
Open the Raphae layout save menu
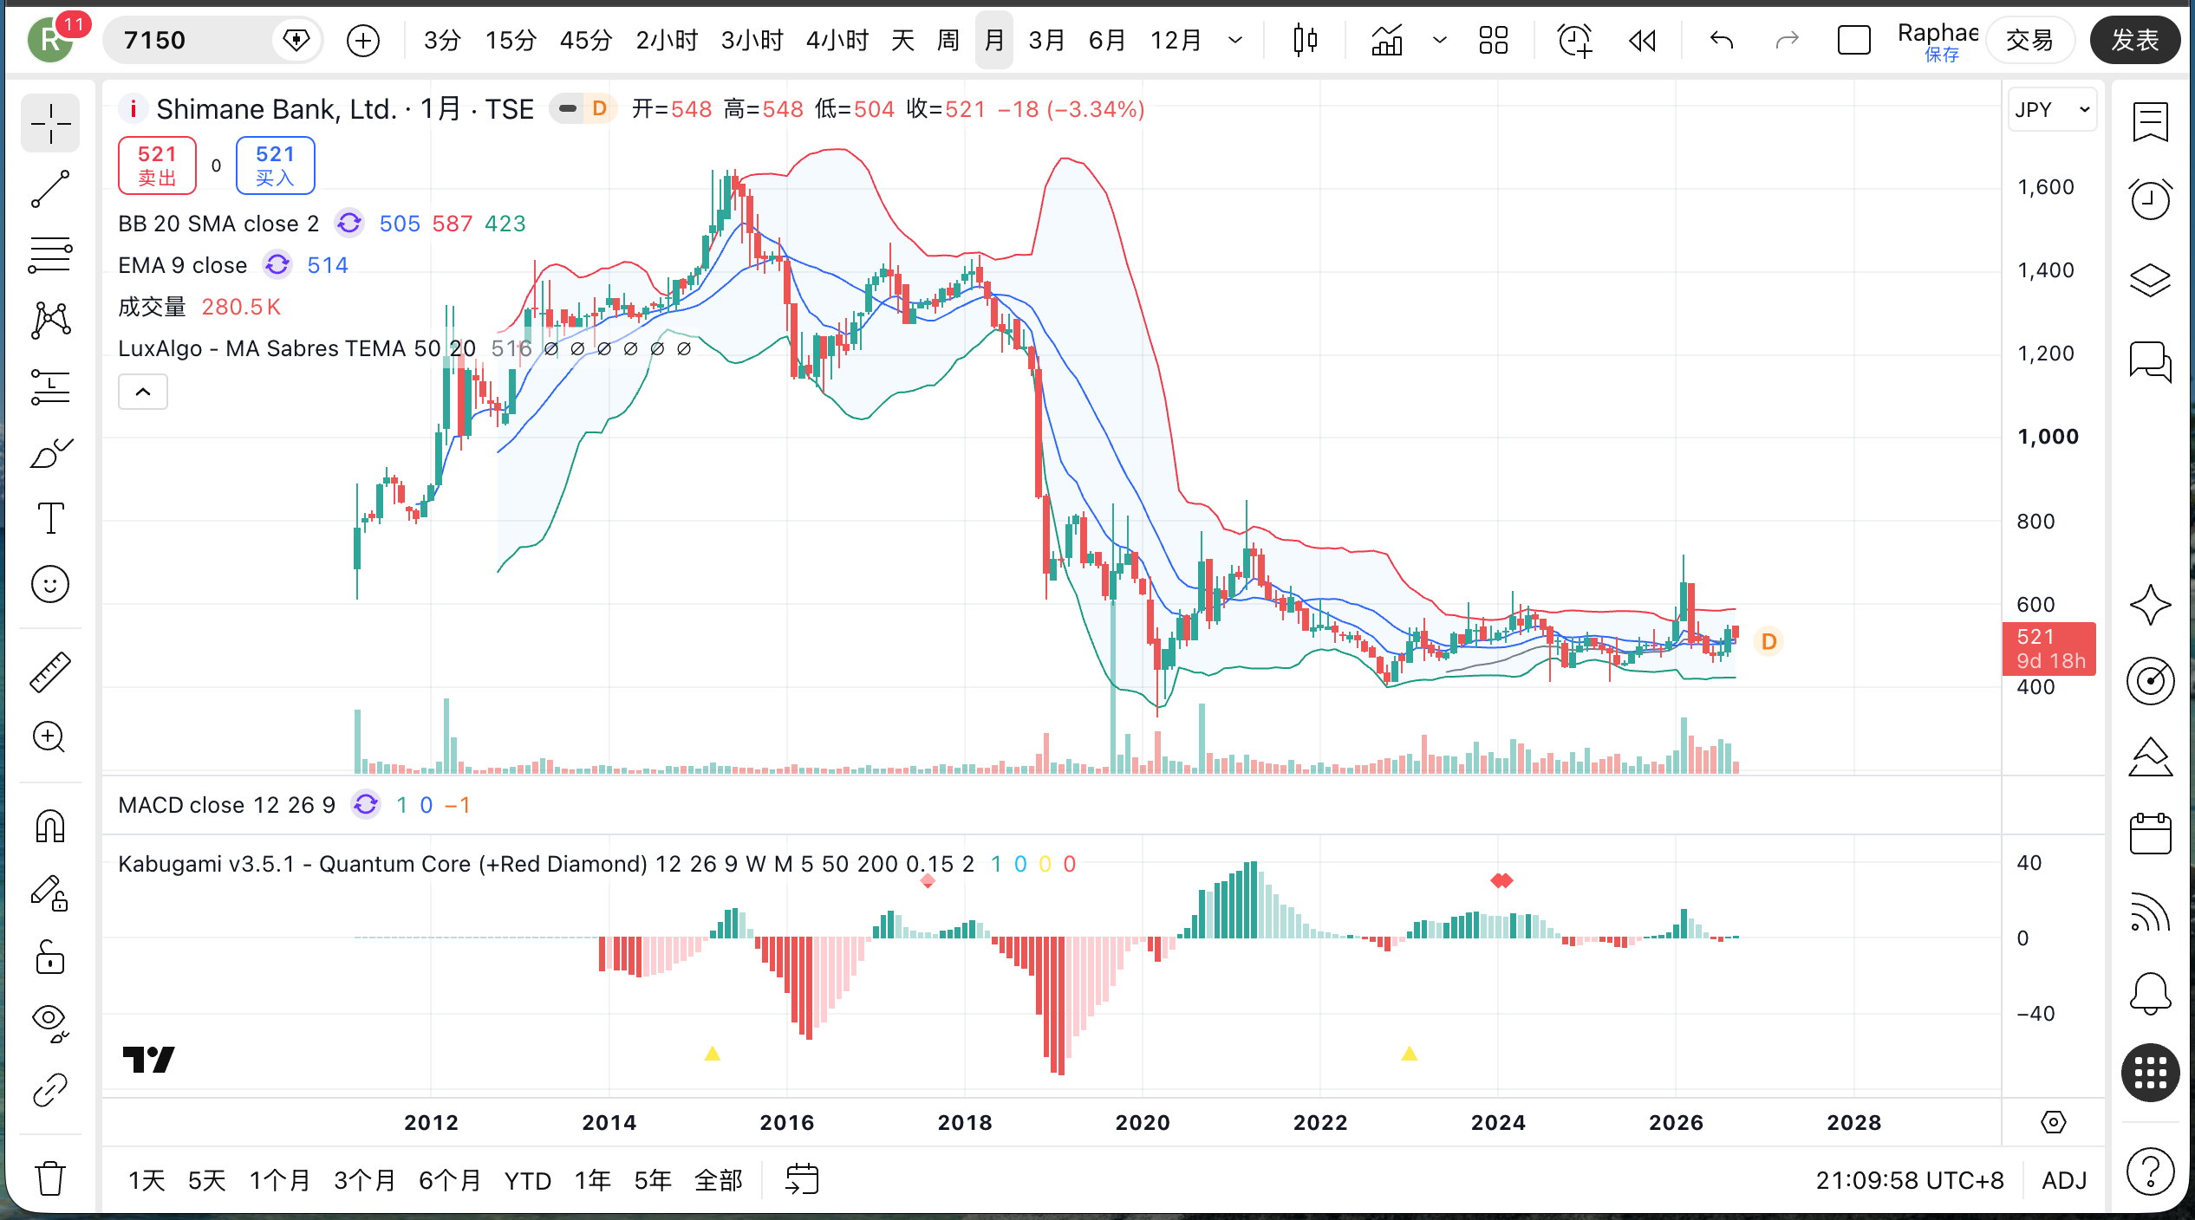pyautogui.click(x=1938, y=41)
